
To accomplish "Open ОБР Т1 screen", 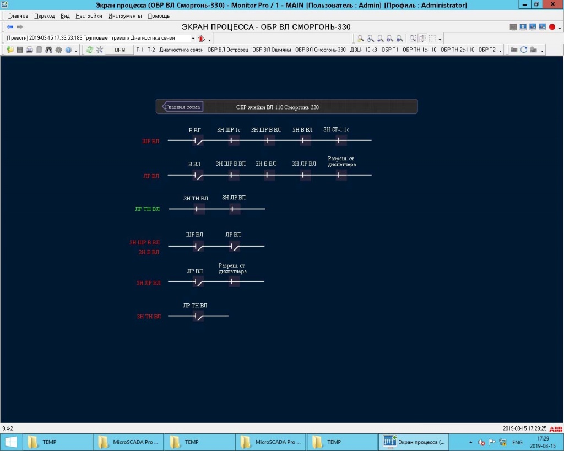I will pyautogui.click(x=389, y=50).
